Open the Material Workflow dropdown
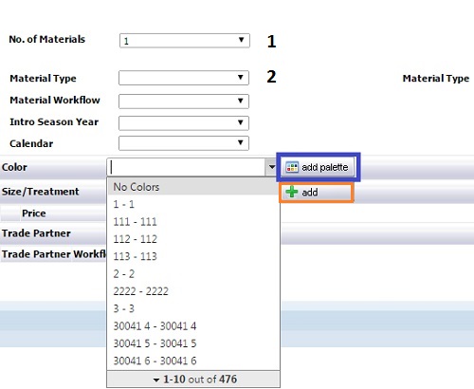Viewport: 474px width, 389px height. pos(184,102)
